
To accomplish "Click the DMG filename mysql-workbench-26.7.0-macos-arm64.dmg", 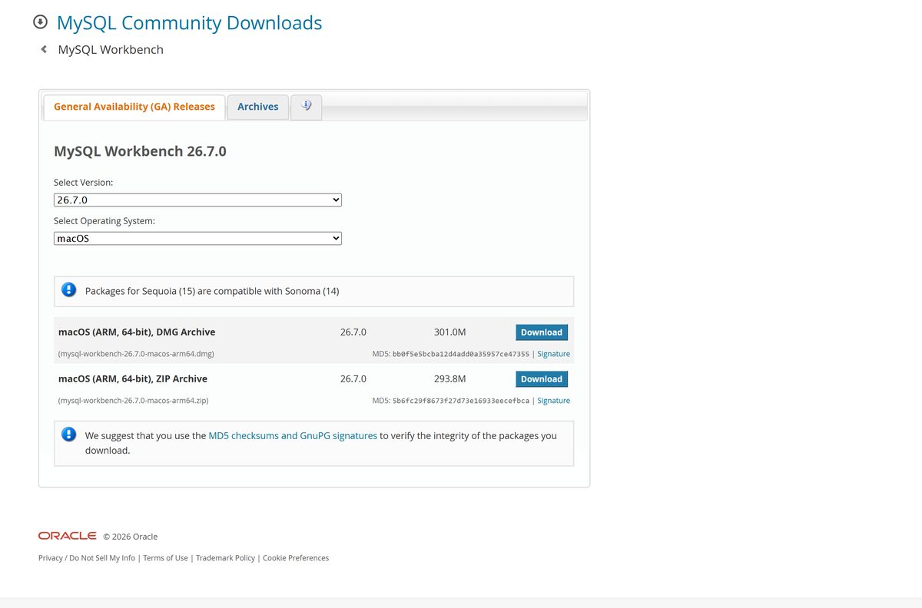I will 136,354.
